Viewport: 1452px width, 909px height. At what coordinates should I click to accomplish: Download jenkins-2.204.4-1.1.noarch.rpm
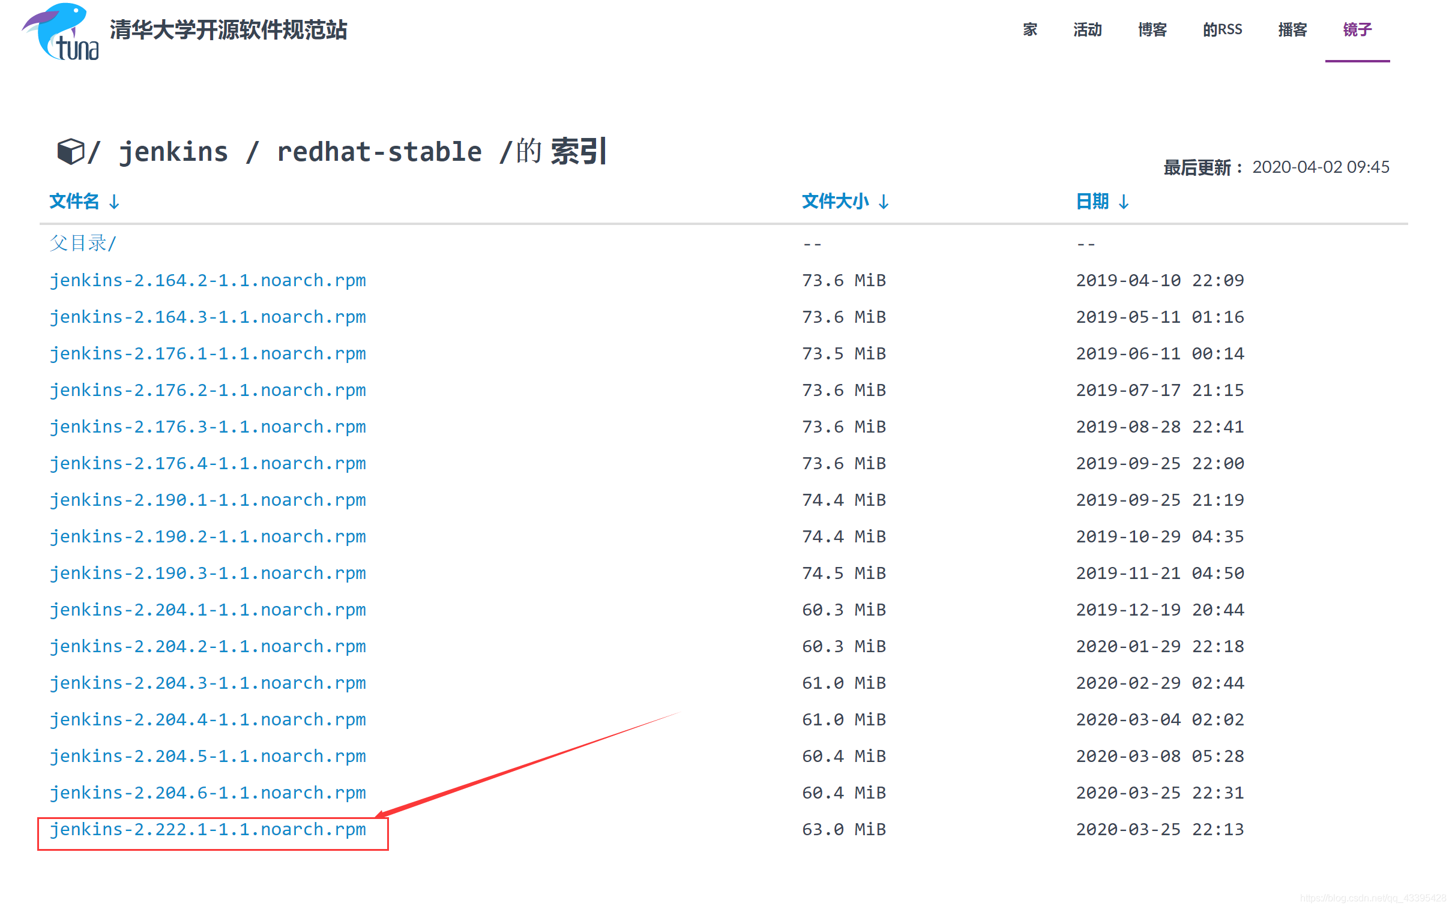pyautogui.click(x=208, y=720)
